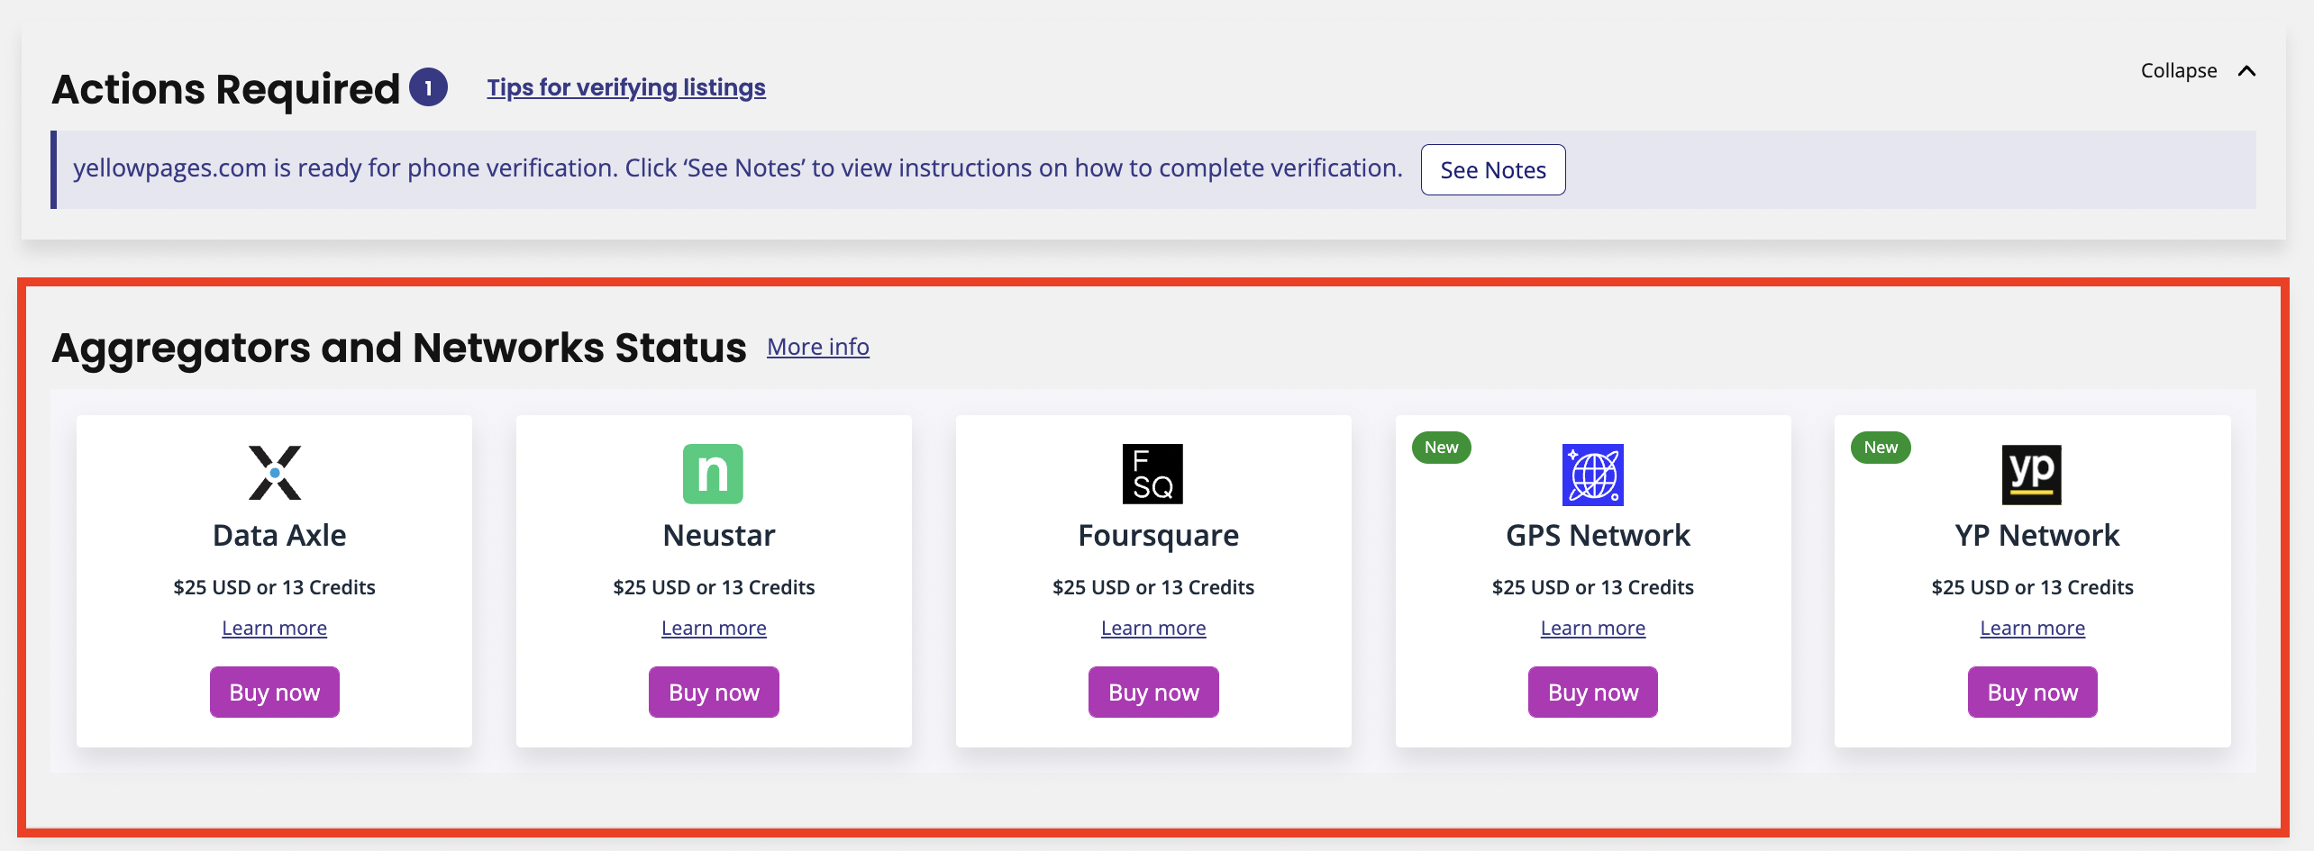Buy now for GPS Network

[x=1593, y=693]
